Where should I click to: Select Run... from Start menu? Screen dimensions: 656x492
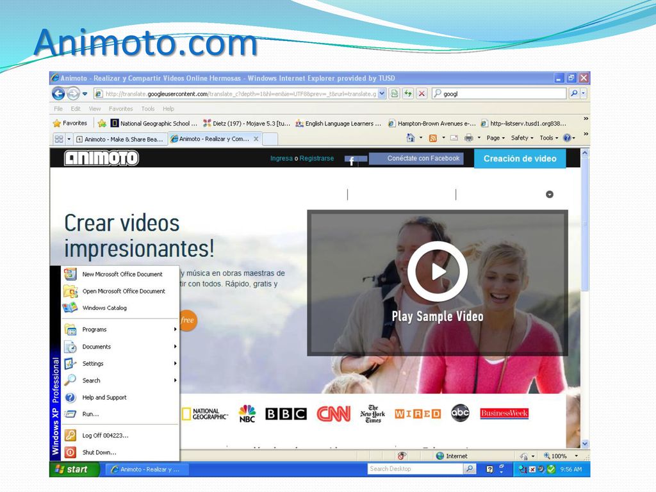(120, 414)
